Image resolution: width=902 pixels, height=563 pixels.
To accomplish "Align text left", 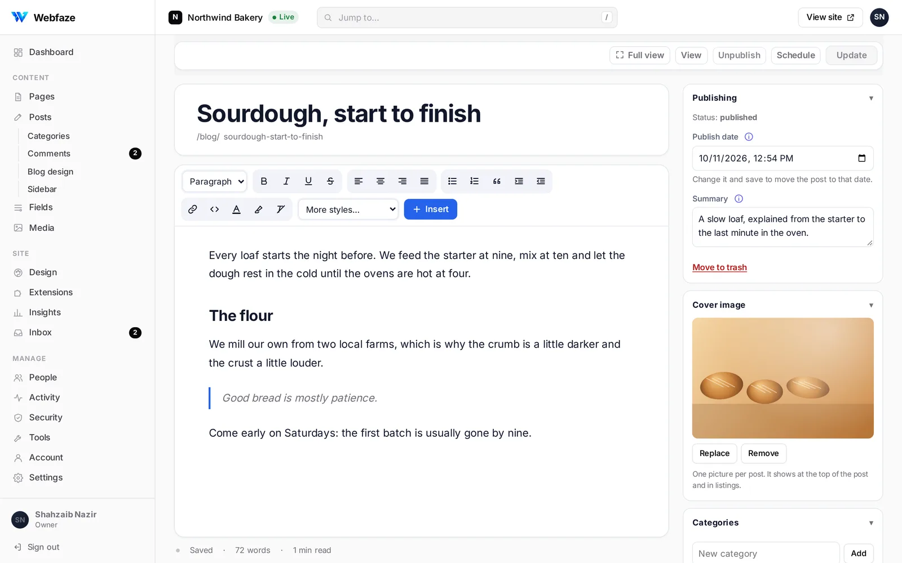I will point(359,181).
